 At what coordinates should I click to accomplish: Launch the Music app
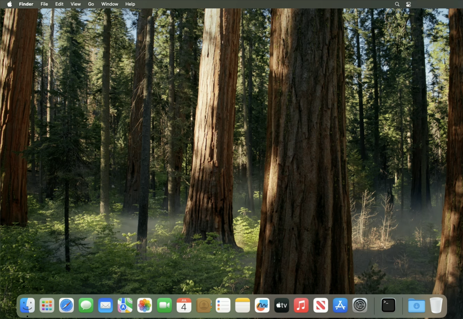coord(301,305)
